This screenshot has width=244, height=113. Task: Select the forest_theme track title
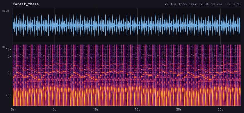26,4
